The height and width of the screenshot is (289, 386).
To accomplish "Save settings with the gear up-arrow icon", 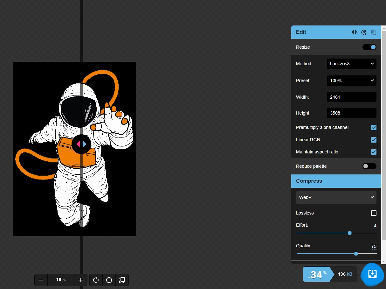I will tap(364, 32).
